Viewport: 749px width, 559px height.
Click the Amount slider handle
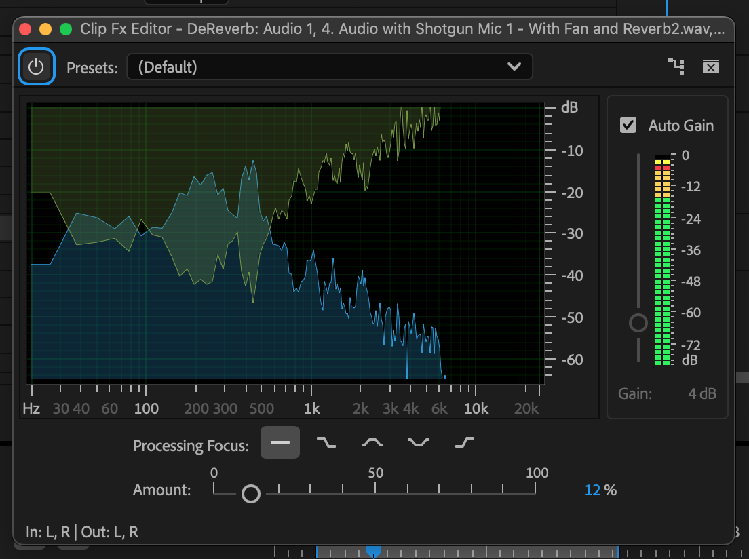pos(251,494)
